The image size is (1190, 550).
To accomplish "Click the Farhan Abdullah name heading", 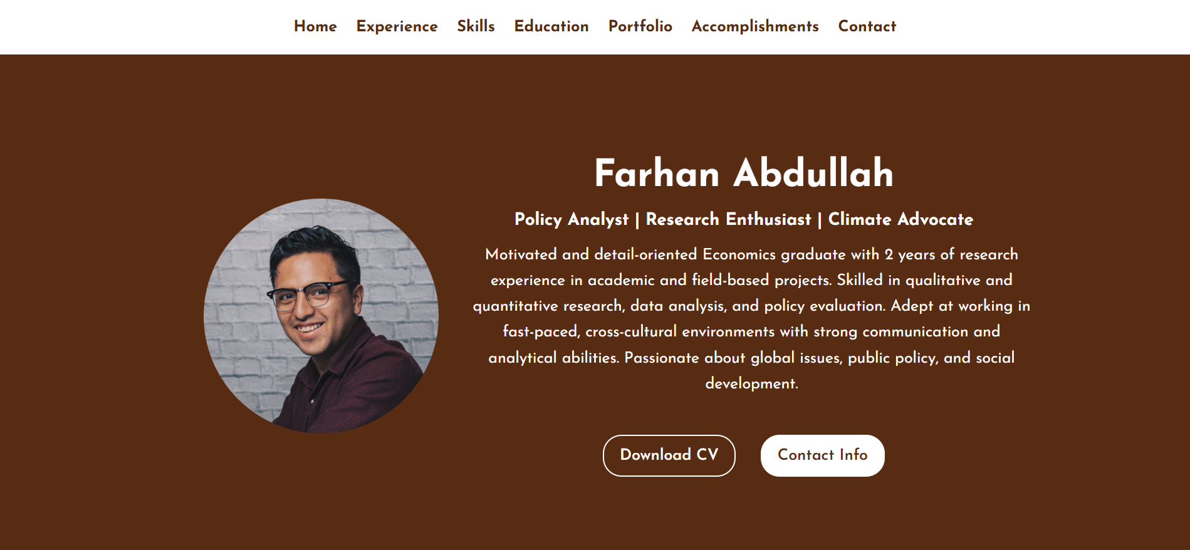I will pyautogui.click(x=744, y=173).
